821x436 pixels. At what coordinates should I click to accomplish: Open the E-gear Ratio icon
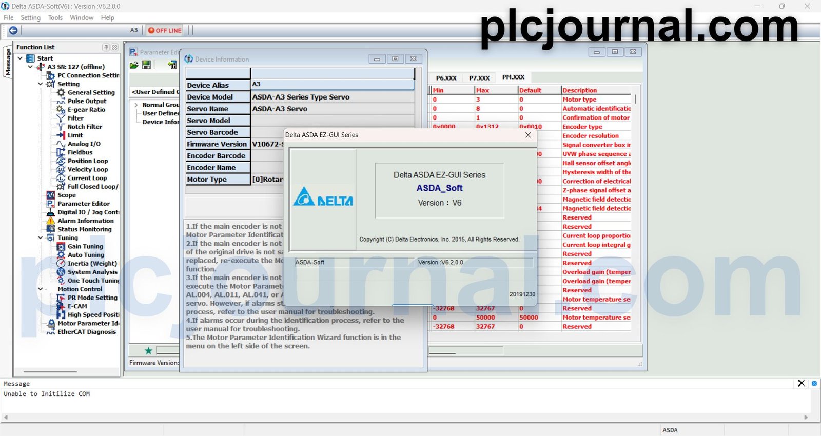[61, 110]
